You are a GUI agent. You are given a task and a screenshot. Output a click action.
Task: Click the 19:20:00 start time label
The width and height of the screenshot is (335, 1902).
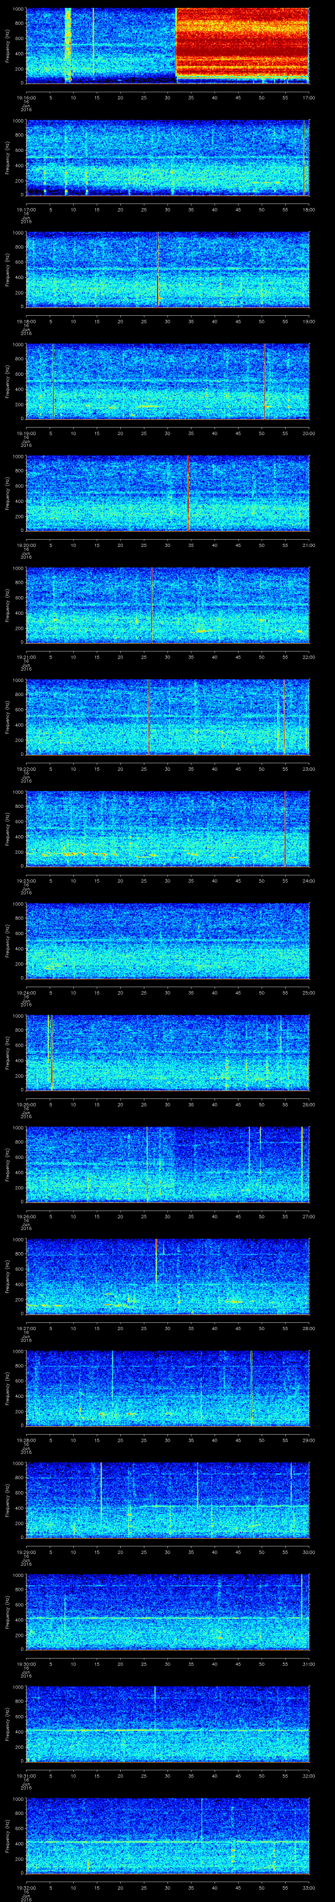26,545
